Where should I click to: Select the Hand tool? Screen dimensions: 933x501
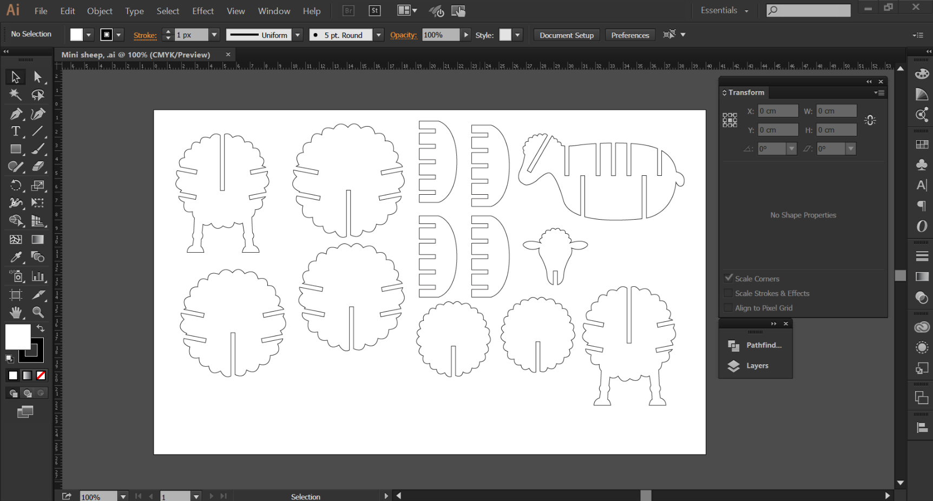(15, 312)
